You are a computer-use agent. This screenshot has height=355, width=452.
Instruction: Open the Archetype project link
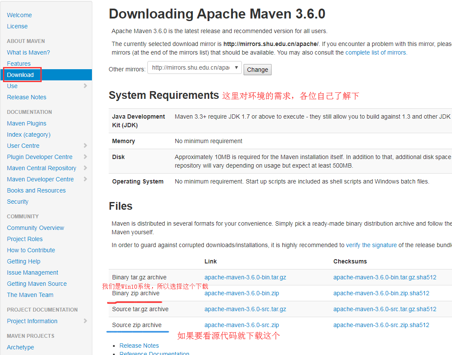21,347
